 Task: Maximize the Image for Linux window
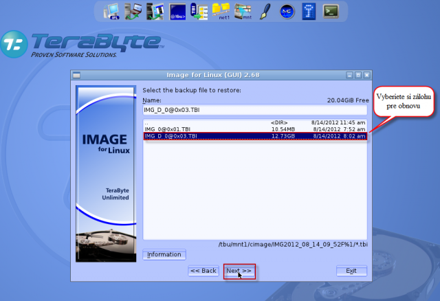pyautogui.click(x=358, y=75)
